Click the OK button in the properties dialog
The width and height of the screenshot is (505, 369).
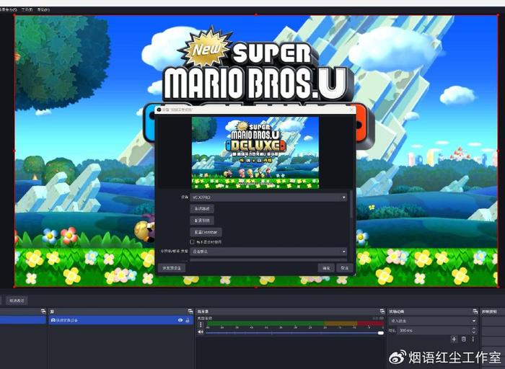pos(326,267)
